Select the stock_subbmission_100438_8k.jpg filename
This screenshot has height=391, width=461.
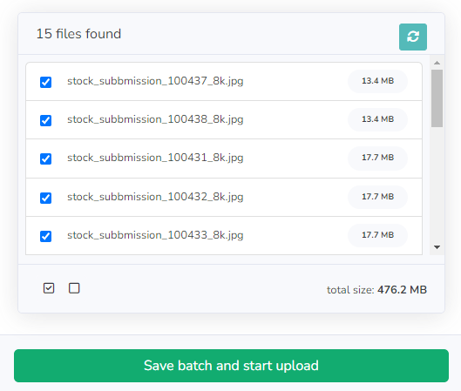(x=155, y=119)
